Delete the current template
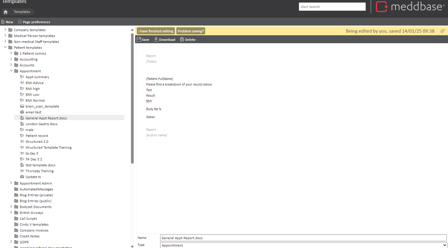 click(x=188, y=40)
